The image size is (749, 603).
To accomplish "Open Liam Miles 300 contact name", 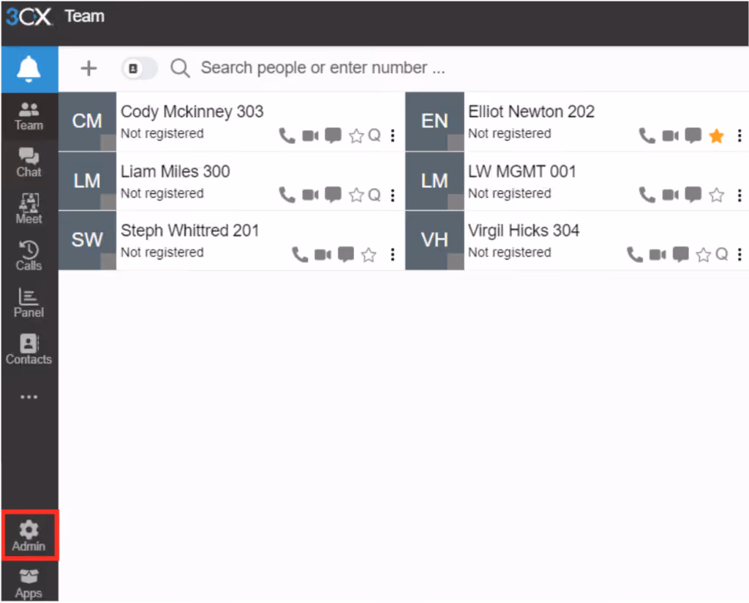I will tap(176, 171).
